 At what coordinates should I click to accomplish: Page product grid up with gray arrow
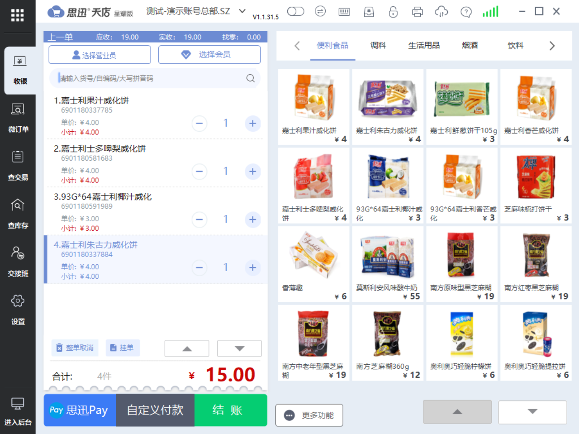click(457, 412)
